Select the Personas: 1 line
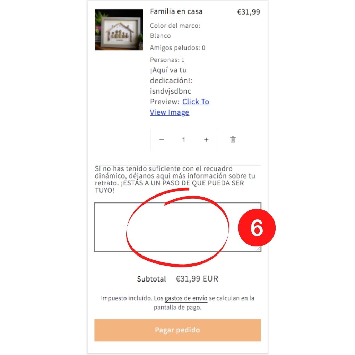This screenshot has width=355, height=355. [167, 60]
